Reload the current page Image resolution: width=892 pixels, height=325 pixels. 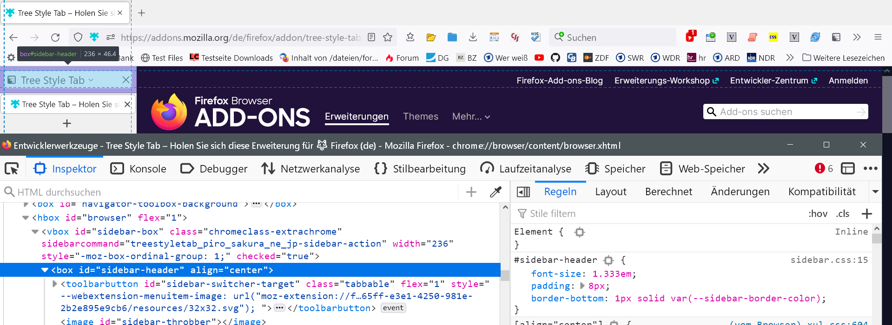tap(55, 38)
